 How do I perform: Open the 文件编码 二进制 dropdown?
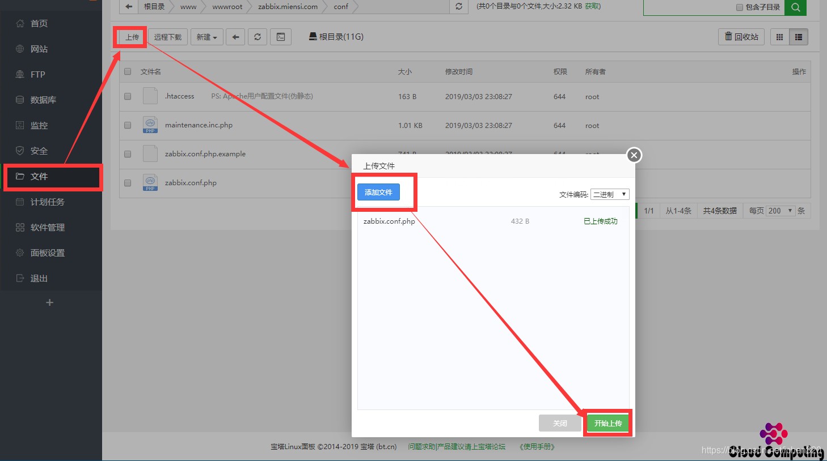(610, 194)
